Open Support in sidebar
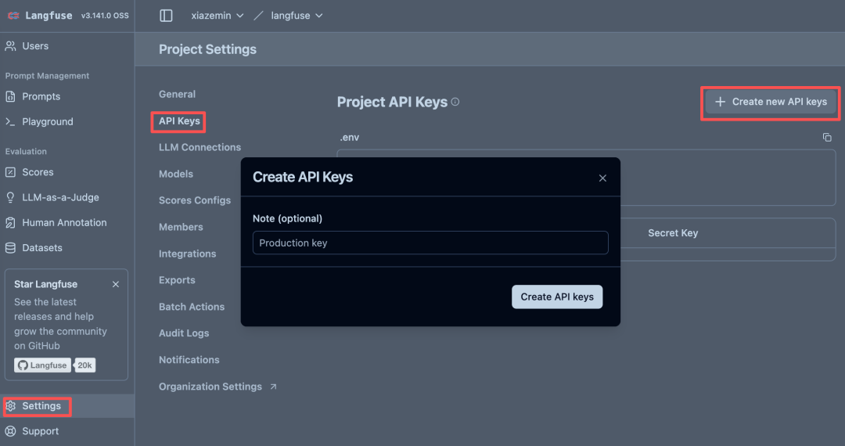Screen dimensions: 845x446 point(41,431)
